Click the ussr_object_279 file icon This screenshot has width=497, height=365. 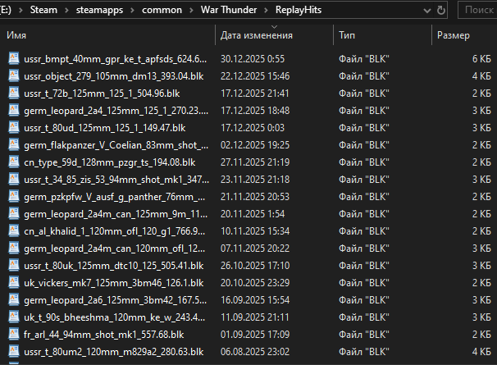pyautogui.click(x=14, y=75)
